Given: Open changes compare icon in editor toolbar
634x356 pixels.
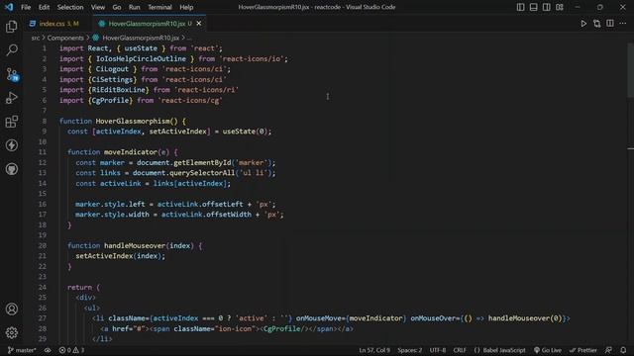Looking at the screenshot, I should [596, 24].
